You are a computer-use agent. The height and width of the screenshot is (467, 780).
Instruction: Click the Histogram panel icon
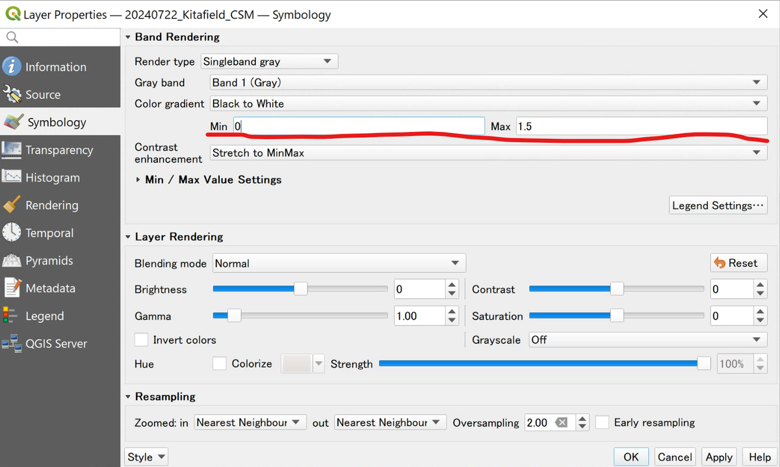[x=12, y=177]
